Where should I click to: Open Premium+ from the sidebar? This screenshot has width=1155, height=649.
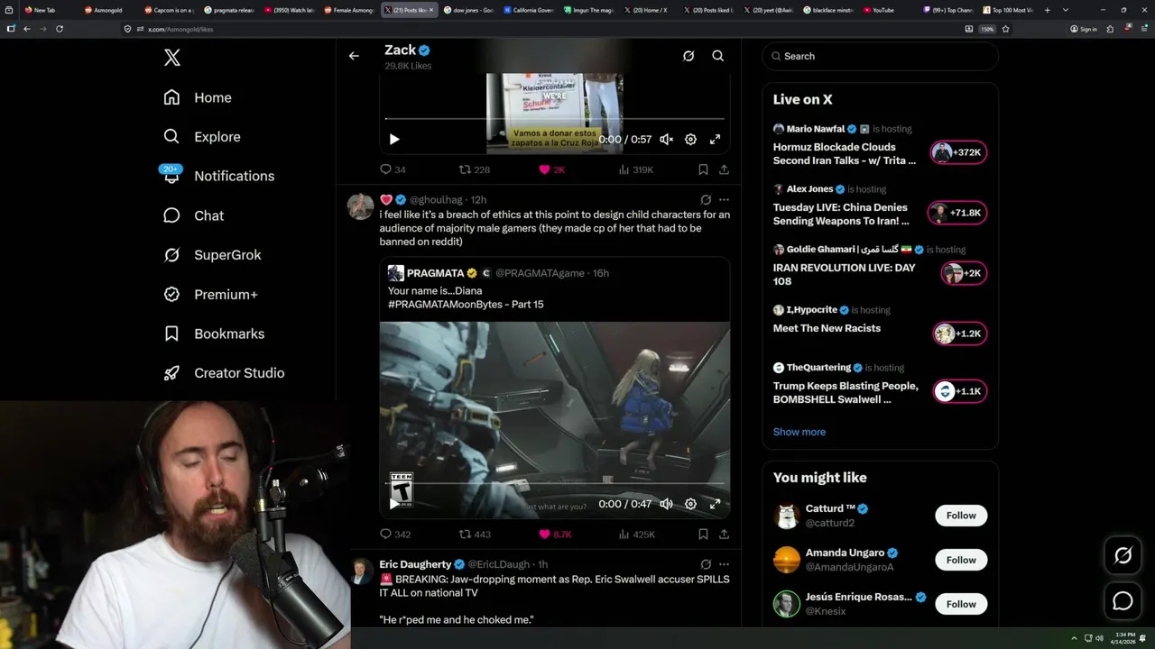pos(210,294)
